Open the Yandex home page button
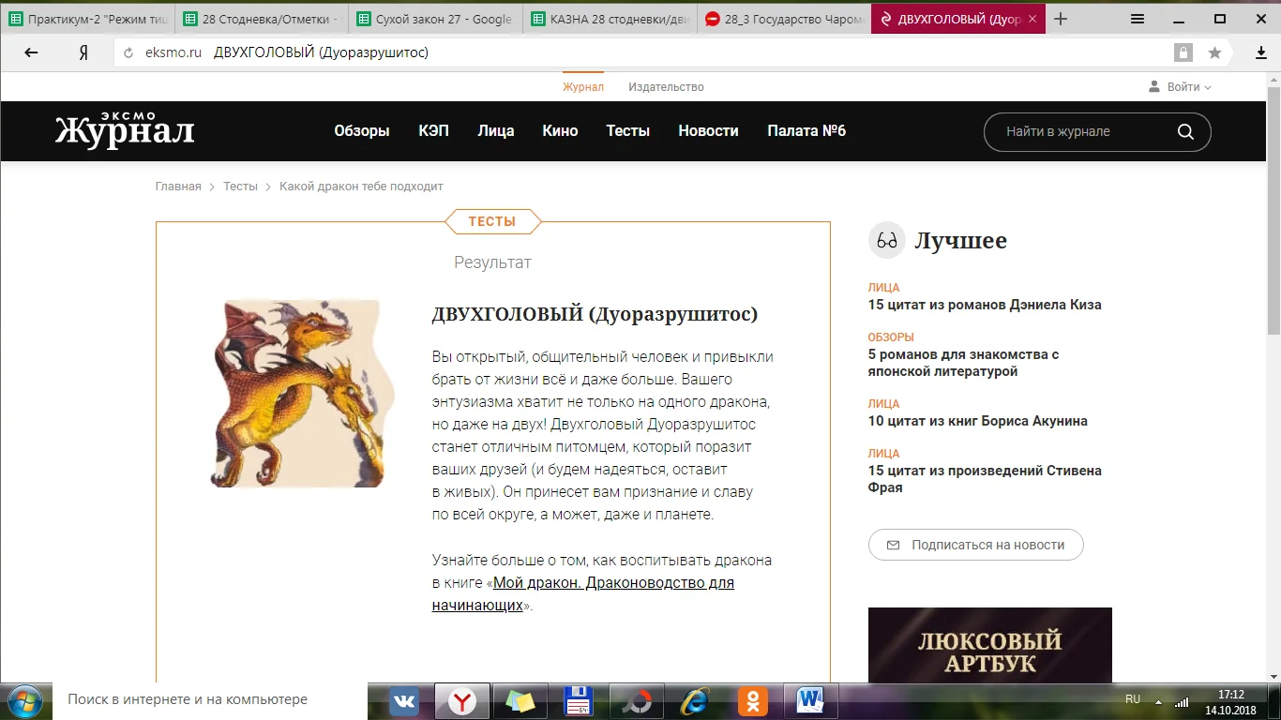The image size is (1281, 720). click(83, 52)
